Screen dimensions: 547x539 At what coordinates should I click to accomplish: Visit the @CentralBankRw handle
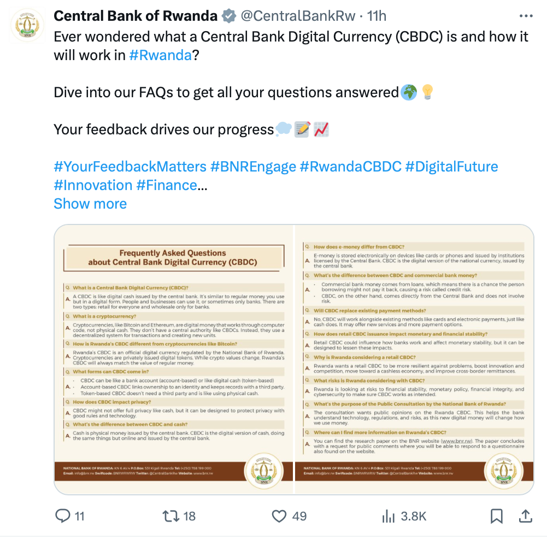tap(298, 16)
